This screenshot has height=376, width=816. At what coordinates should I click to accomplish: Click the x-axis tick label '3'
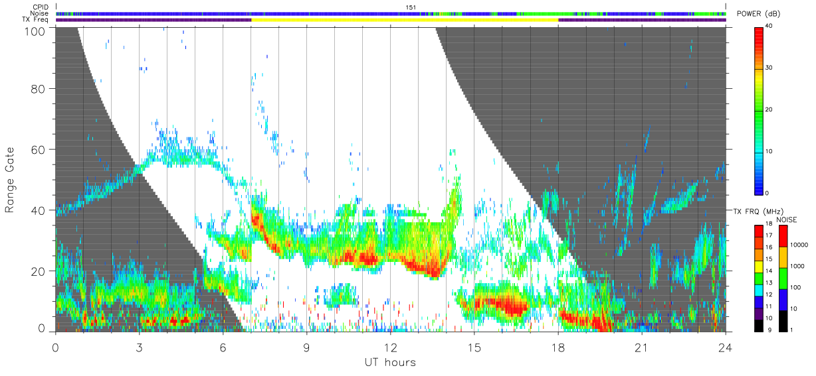pyautogui.click(x=139, y=348)
